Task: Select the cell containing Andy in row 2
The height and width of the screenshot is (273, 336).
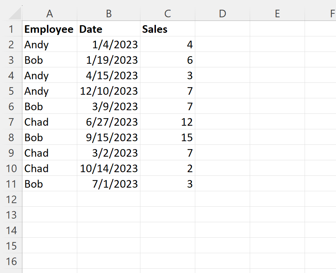Action: pos(49,45)
